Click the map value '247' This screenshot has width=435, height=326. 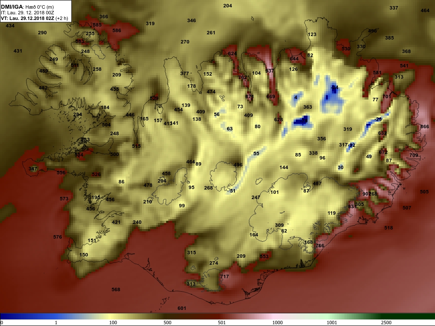[x=256, y=198]
